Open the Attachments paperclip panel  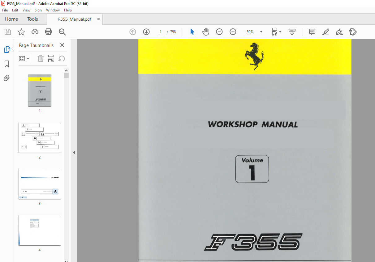[7, 78]
